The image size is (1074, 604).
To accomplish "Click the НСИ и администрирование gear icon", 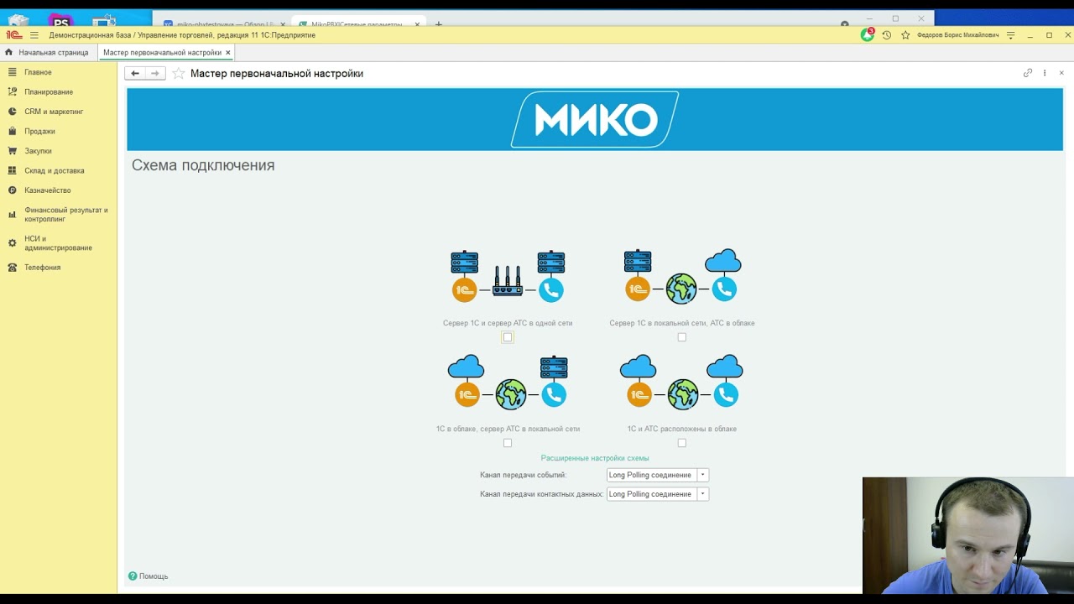I will [13, 243].
